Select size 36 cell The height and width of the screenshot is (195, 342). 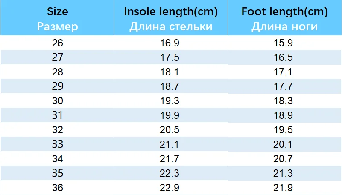point(57,188)
